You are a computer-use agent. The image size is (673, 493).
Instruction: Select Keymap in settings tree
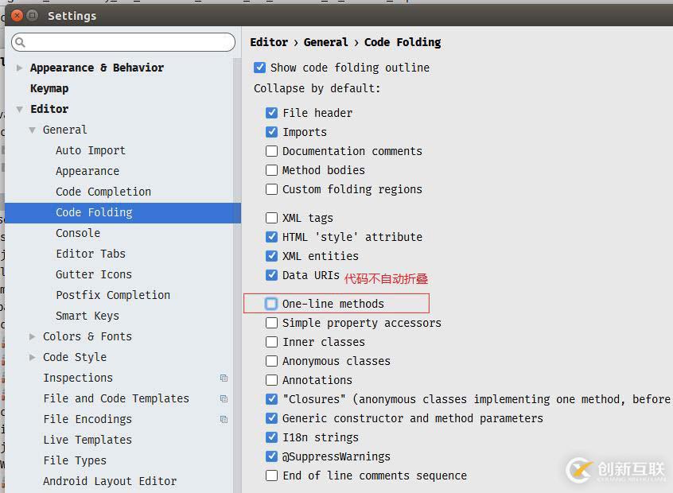tap(49, 88)
